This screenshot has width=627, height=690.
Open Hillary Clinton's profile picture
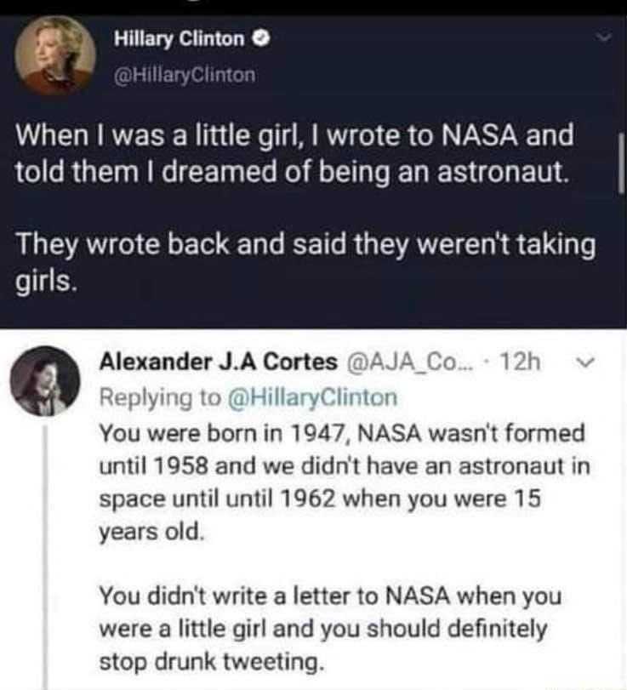point(55,56)
